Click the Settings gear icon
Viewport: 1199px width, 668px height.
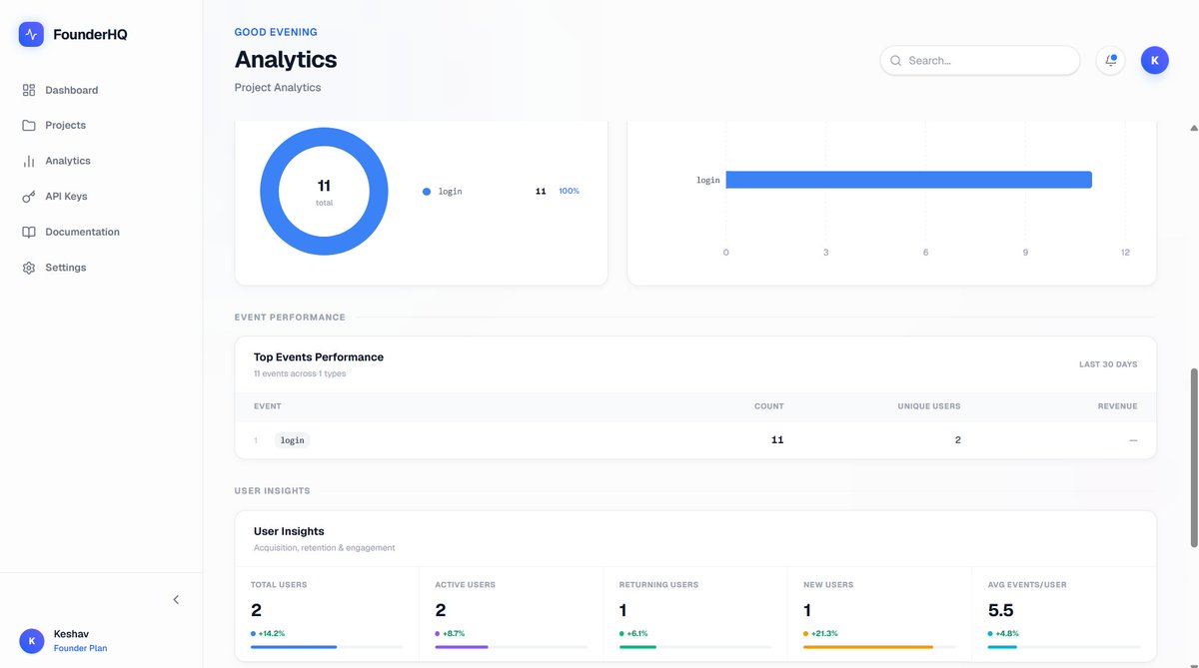(x=29, y=268)
